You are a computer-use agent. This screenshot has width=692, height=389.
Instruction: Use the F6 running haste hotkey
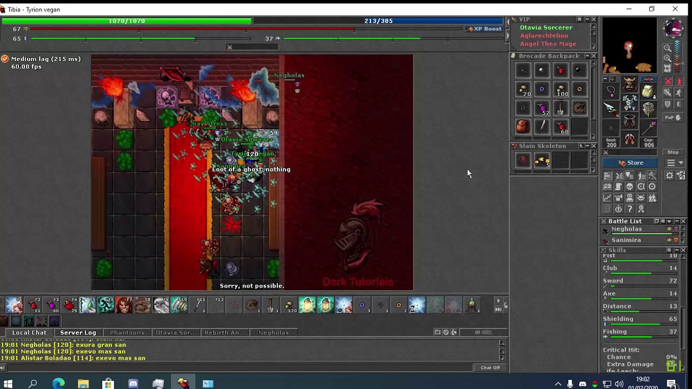click(106, 305)
